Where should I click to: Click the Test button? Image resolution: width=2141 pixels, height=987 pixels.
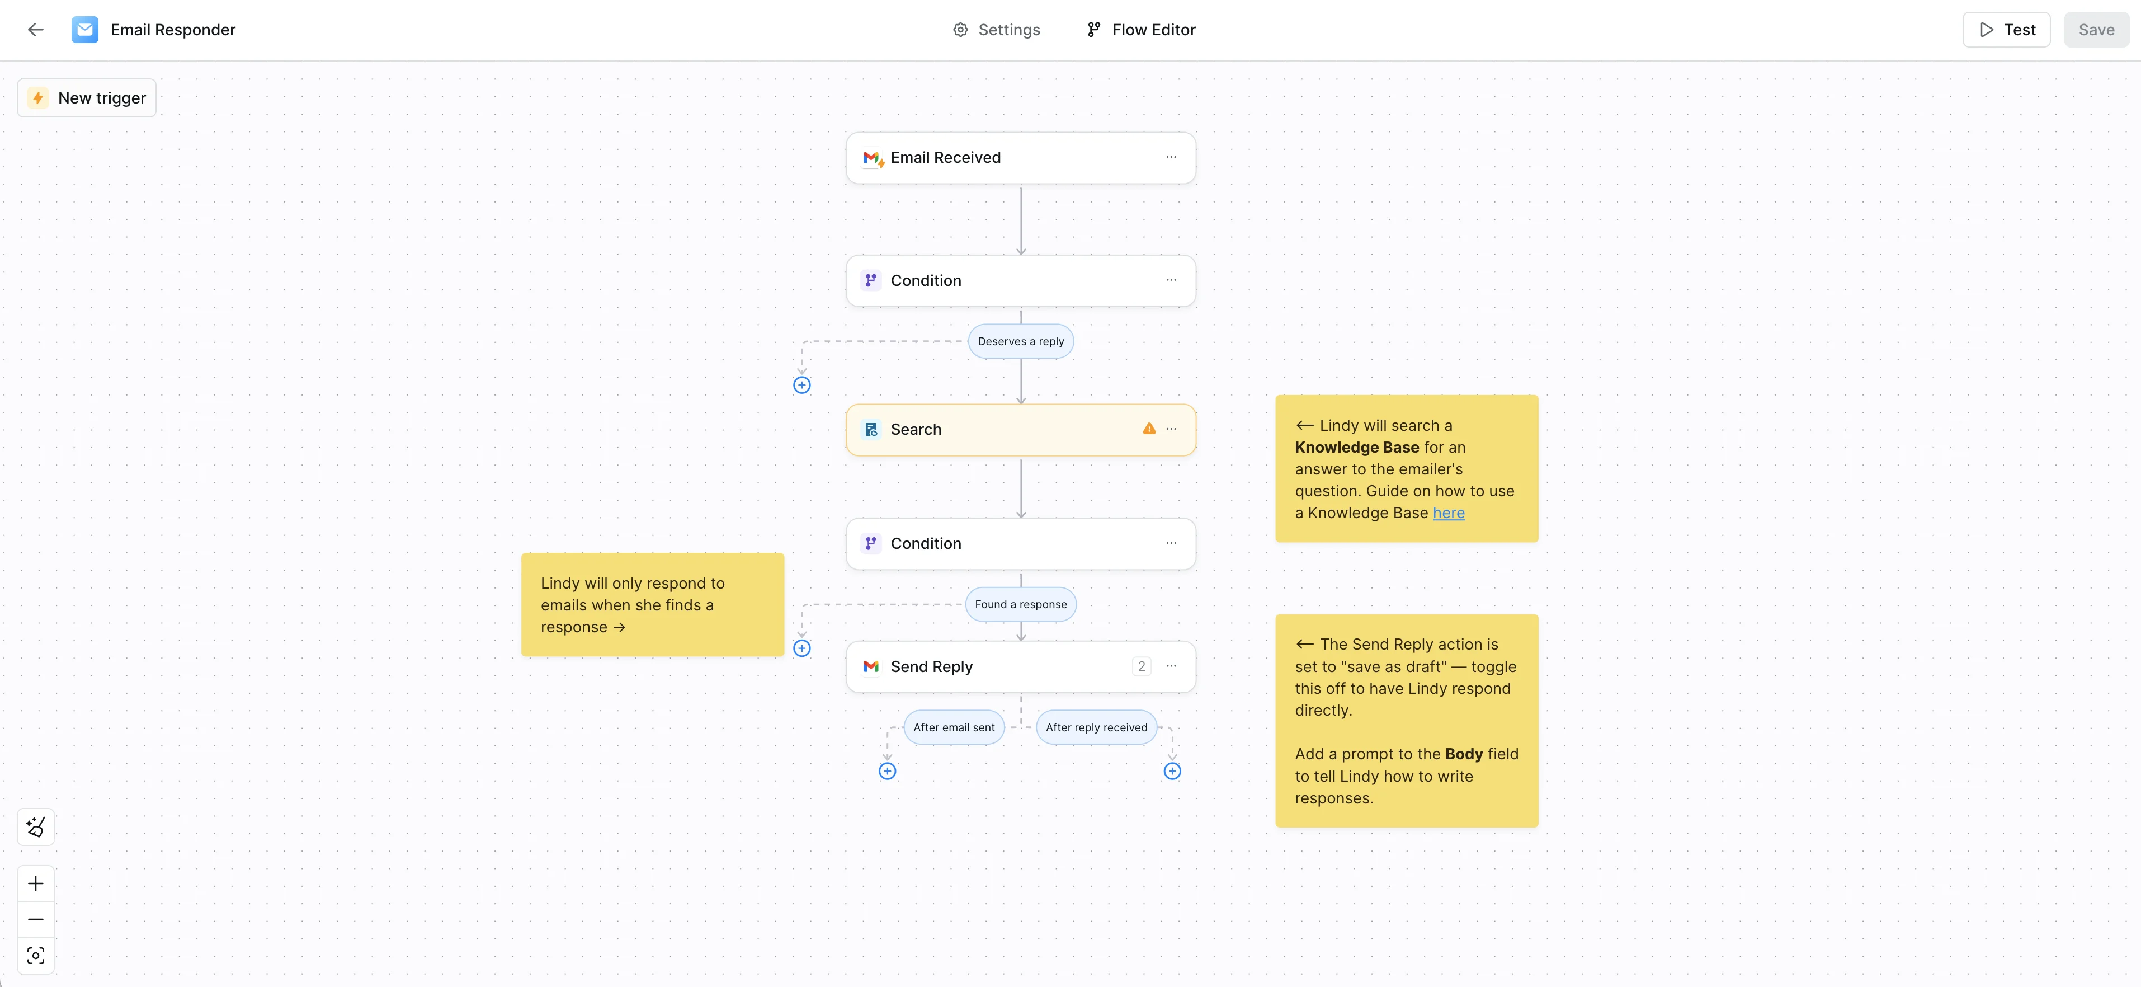[x=2006, y=30]
